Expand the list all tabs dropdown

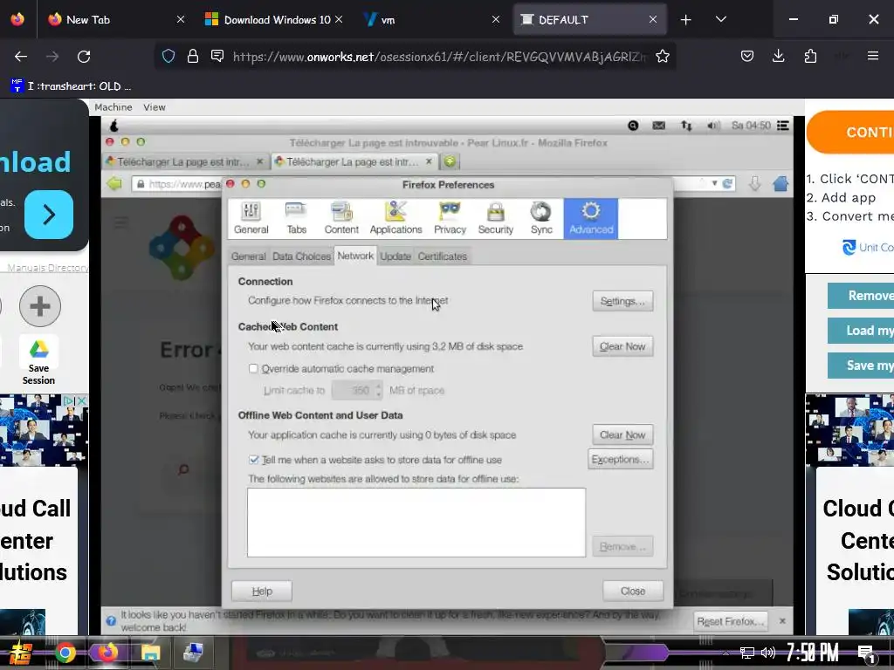pos(720,19)
